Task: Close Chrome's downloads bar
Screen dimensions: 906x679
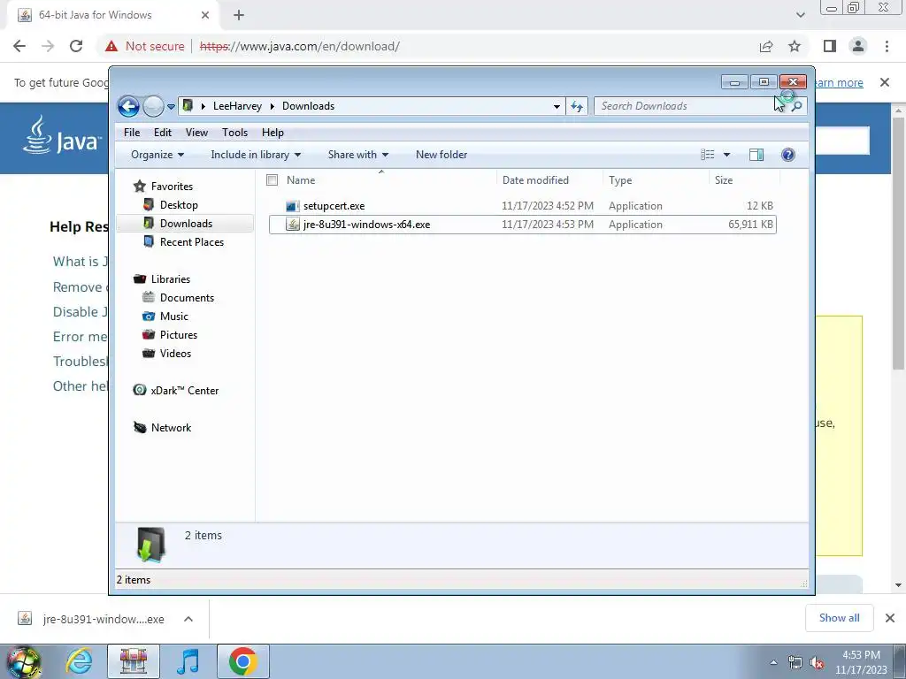Action: click(890, 618)
